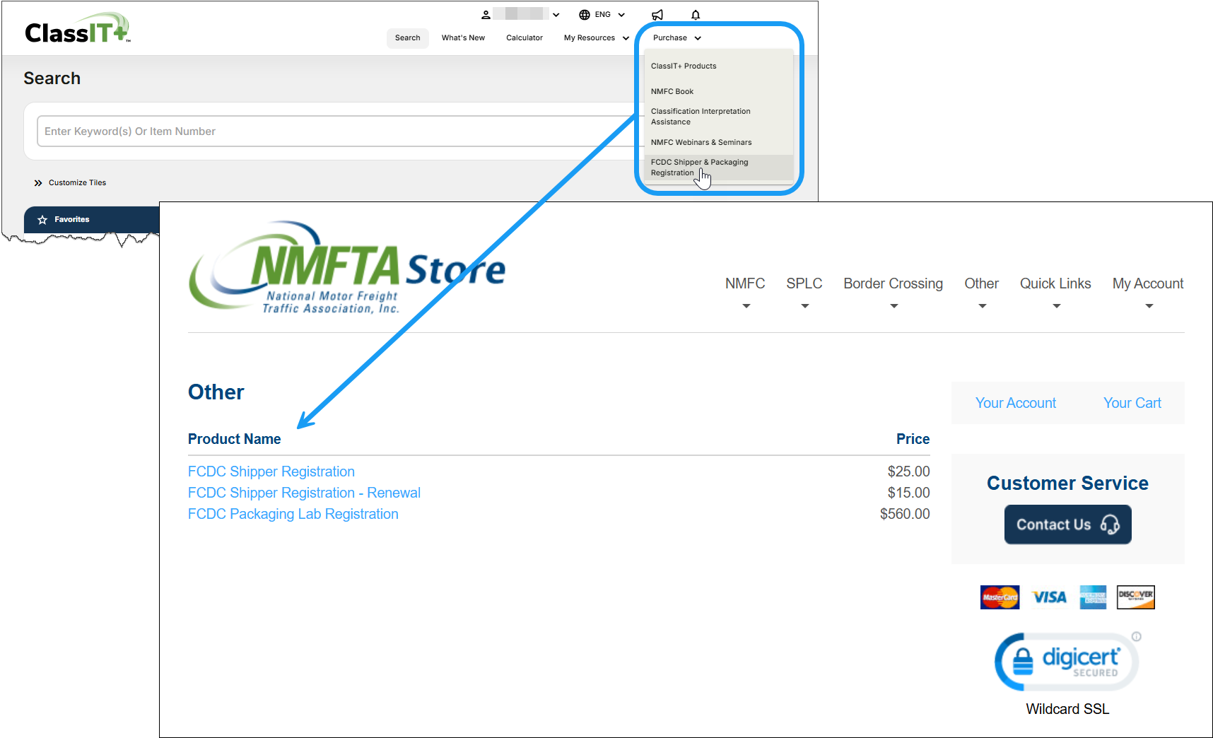
Task: Open the announcements megaphone icon
Action: click(657, 14)
